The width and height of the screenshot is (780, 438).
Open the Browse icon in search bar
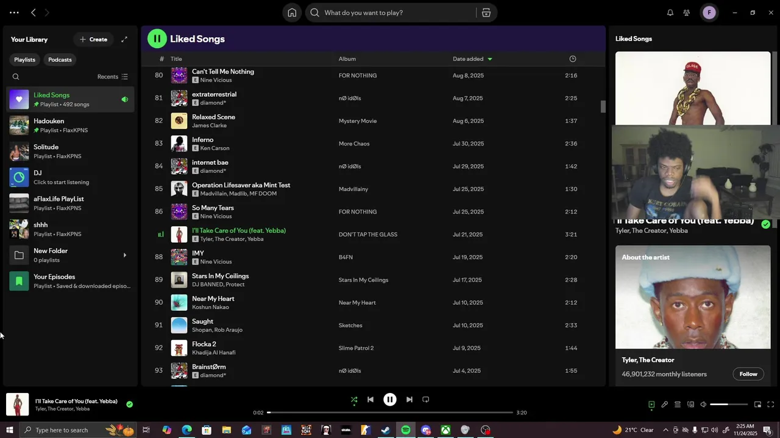(486, 13)
